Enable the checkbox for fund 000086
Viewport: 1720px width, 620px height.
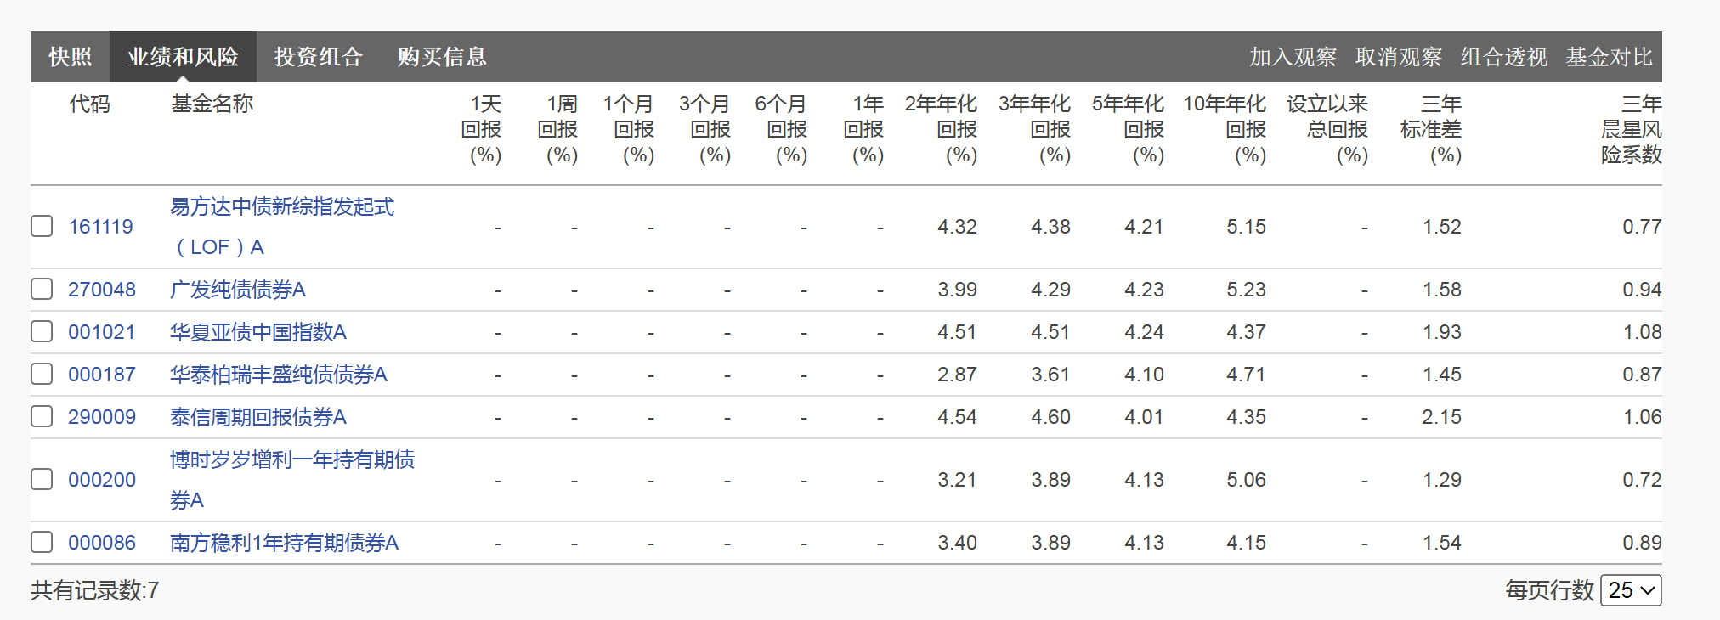pos(42,542)
